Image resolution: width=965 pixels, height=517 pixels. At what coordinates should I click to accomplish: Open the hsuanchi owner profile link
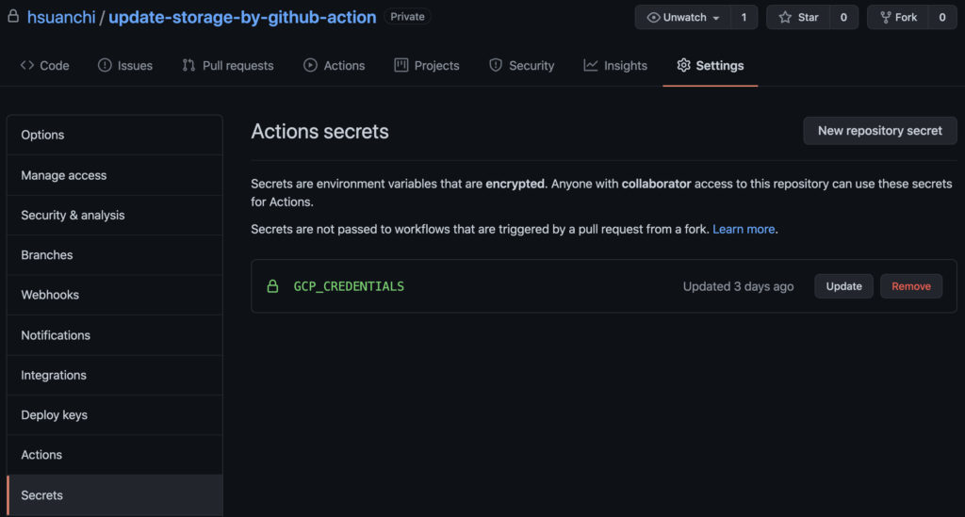coord(61,17)
